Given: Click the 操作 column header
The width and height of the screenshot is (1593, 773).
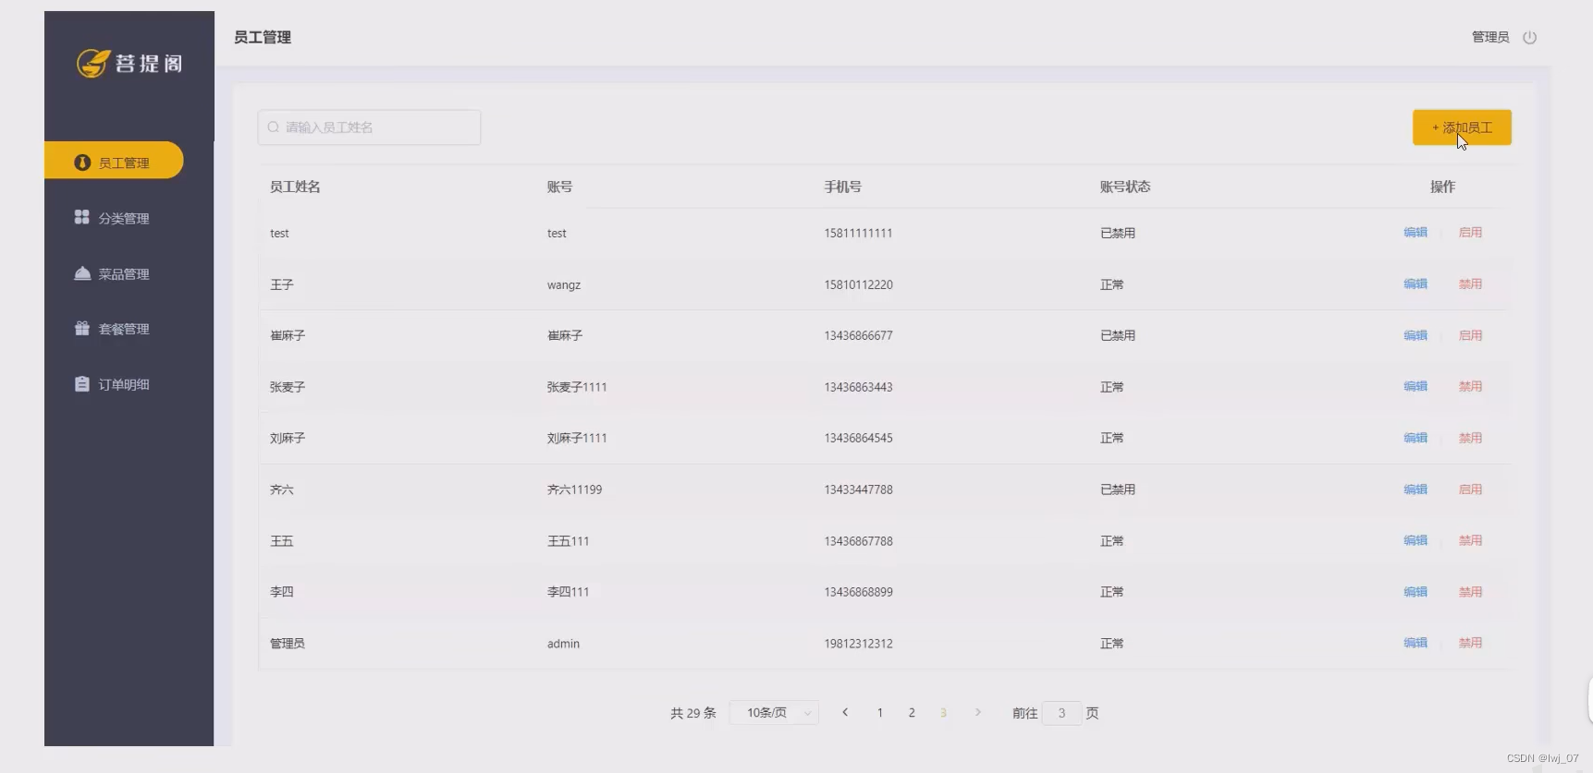Looking at the screenshot, I should pos(1442,187).
